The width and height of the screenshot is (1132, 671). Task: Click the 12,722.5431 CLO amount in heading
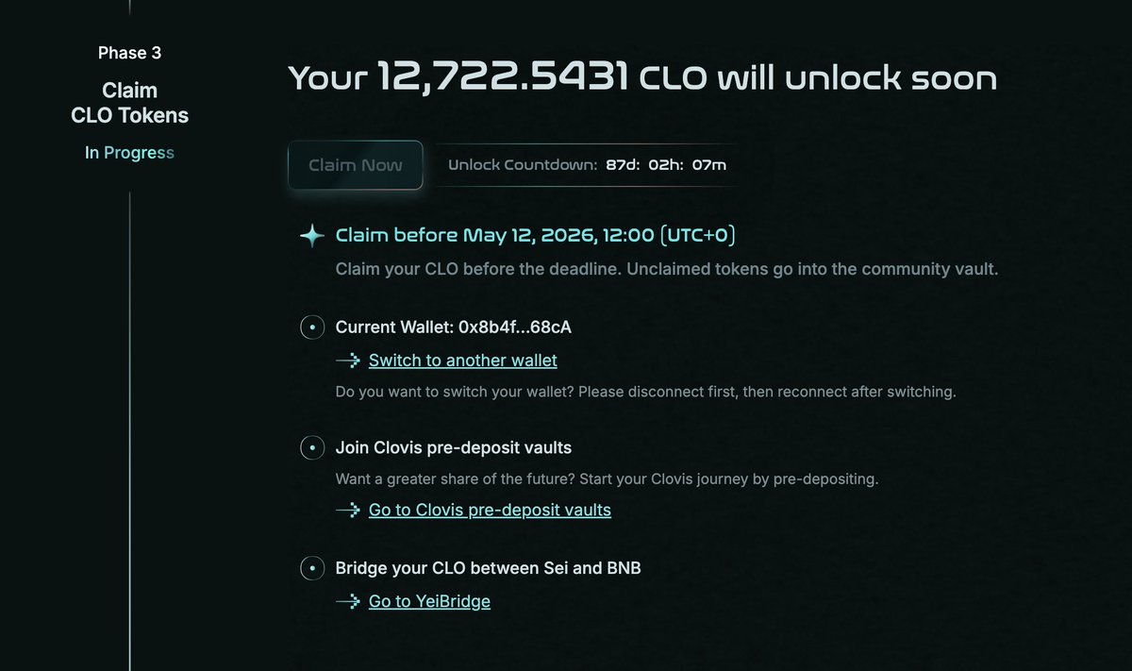[542, 76]
